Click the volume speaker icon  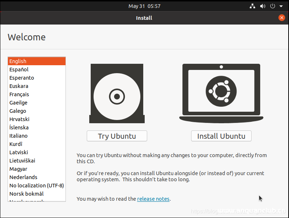262,5
